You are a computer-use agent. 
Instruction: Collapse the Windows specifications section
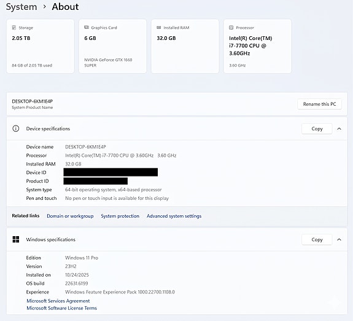tap(339, 239)
